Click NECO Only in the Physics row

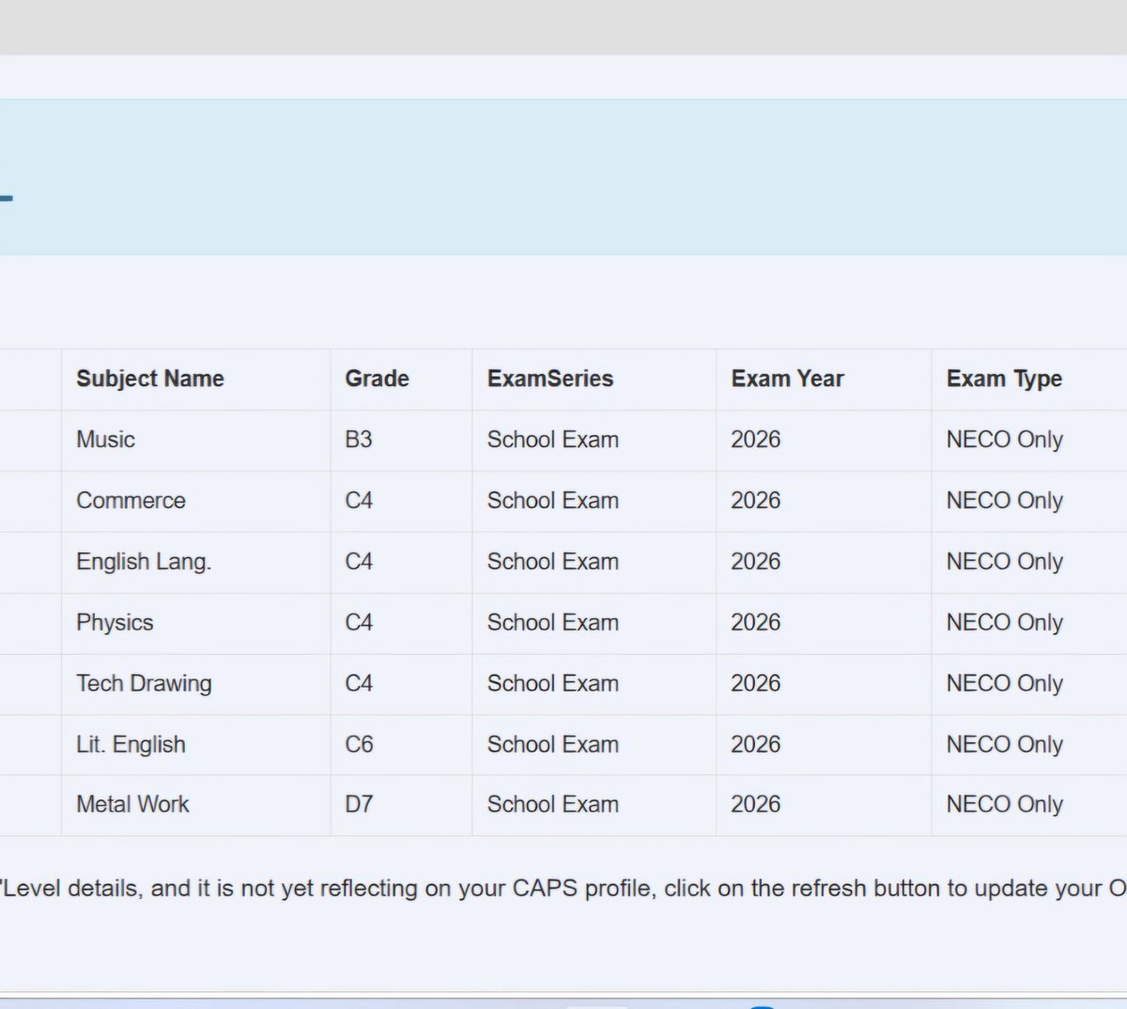coord(1004,623)
